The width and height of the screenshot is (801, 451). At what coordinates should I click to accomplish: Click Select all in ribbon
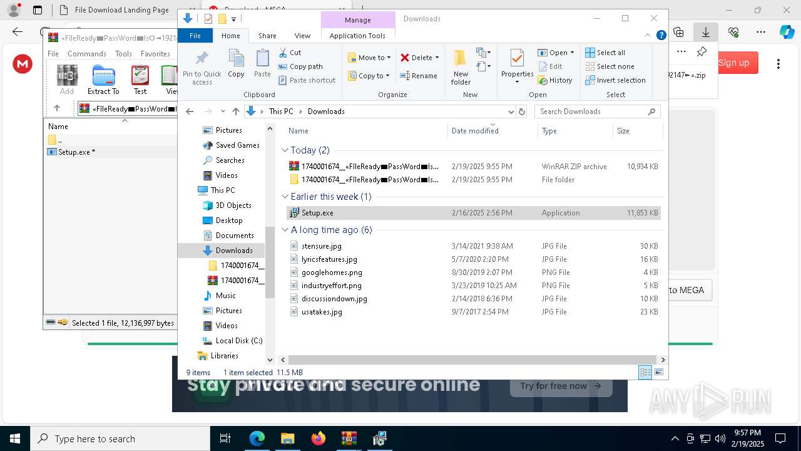pyautogui.click(x=605, y=53)
